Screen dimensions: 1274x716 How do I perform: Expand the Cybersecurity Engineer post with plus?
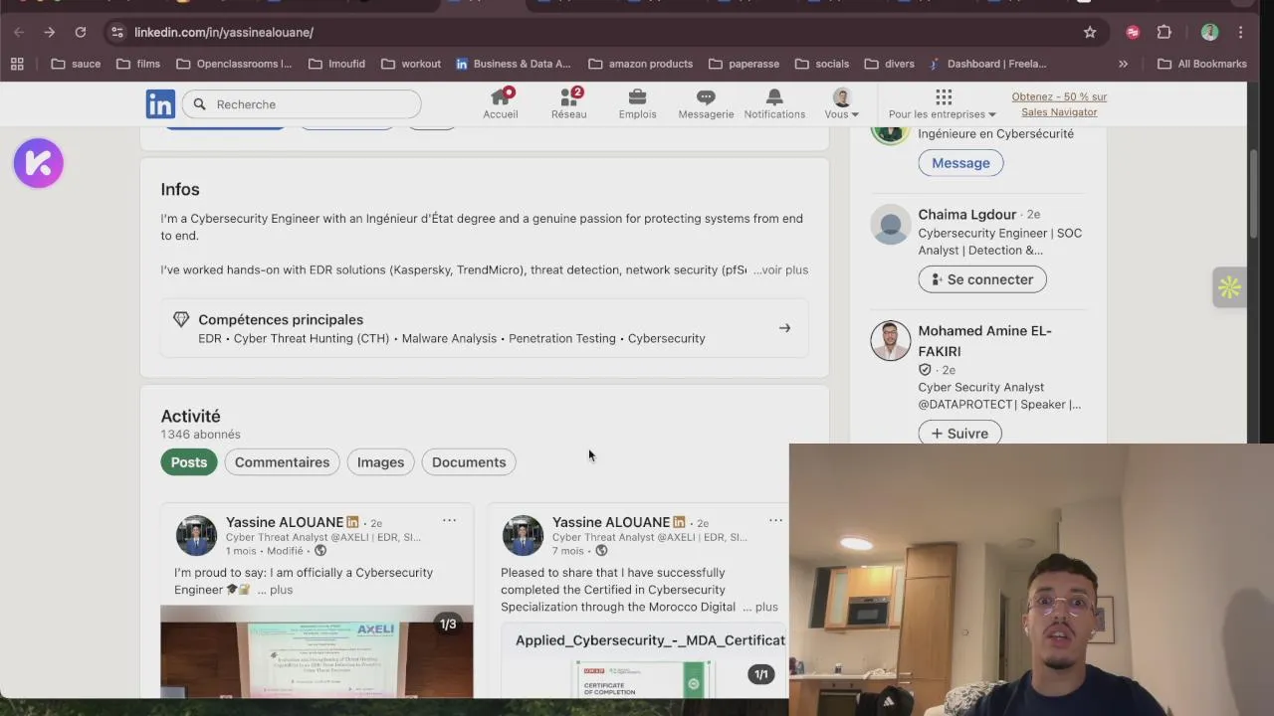point(276,590)
